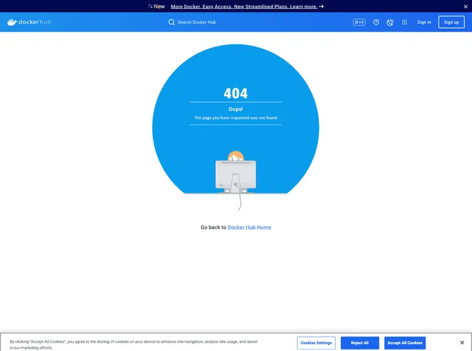Click Sign in in the header
Image resolution: width=472 pixels, height=351 pixels.
click(x=424, y=22)
